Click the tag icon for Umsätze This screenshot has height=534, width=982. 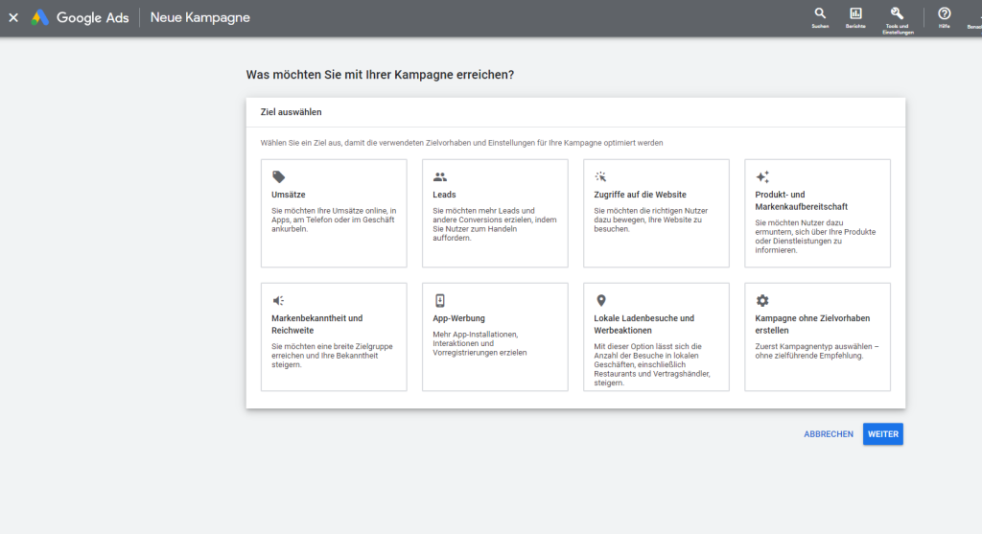(x=278, y=177)
